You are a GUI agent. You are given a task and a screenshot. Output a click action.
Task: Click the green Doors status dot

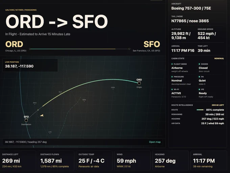click(x=199, y=64)
